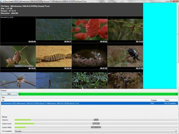Click caterpillar thumbnail at 00:22:34

click(54, 57)
